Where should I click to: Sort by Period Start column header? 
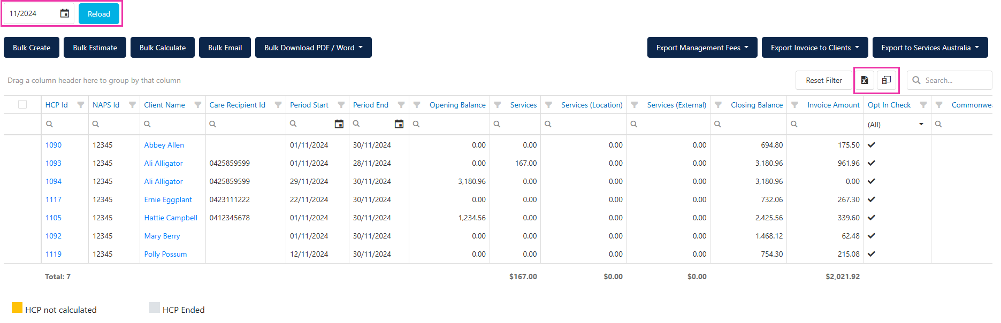(309, 105)
